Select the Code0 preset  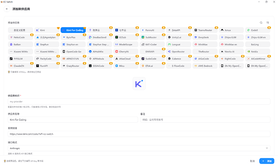[258, 30]
